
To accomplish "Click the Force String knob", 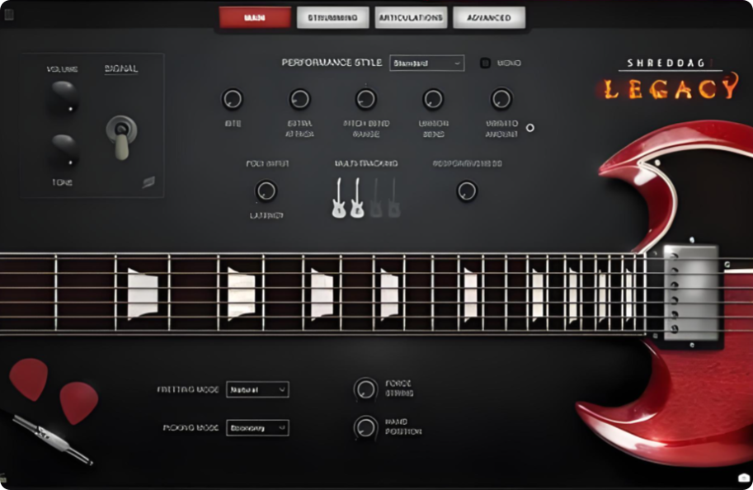I will tap(366, 389).
